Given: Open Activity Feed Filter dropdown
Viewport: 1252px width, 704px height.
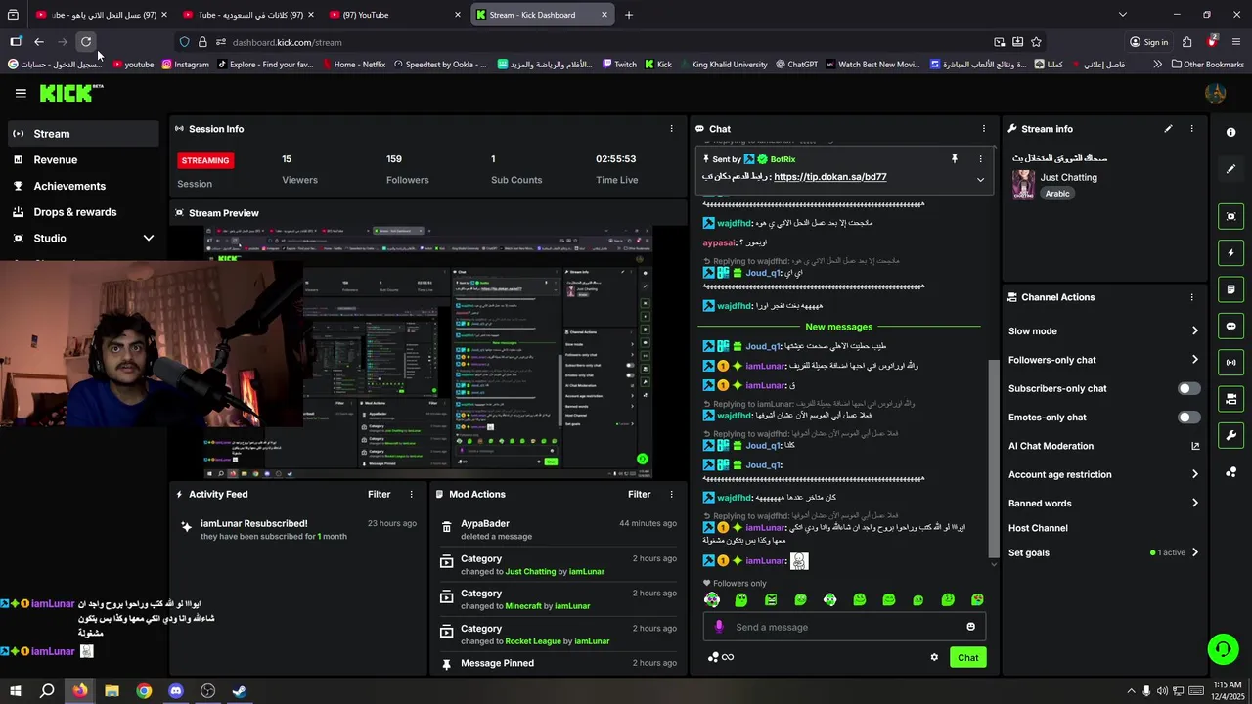Looking at the screenshot, I should (x=380, y=495).
